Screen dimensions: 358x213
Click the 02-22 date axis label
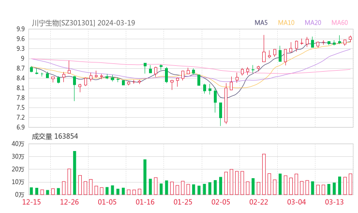click(x=259, y=202)
